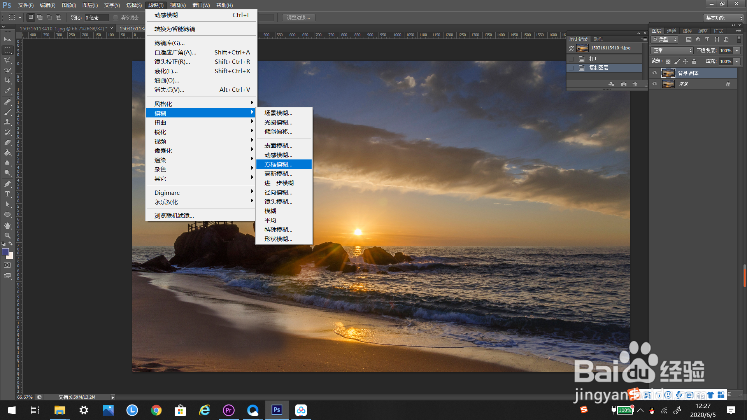Screen dimensions: 747x420
Task: Click the history snapshot camera icon
Action: [624, 84]
